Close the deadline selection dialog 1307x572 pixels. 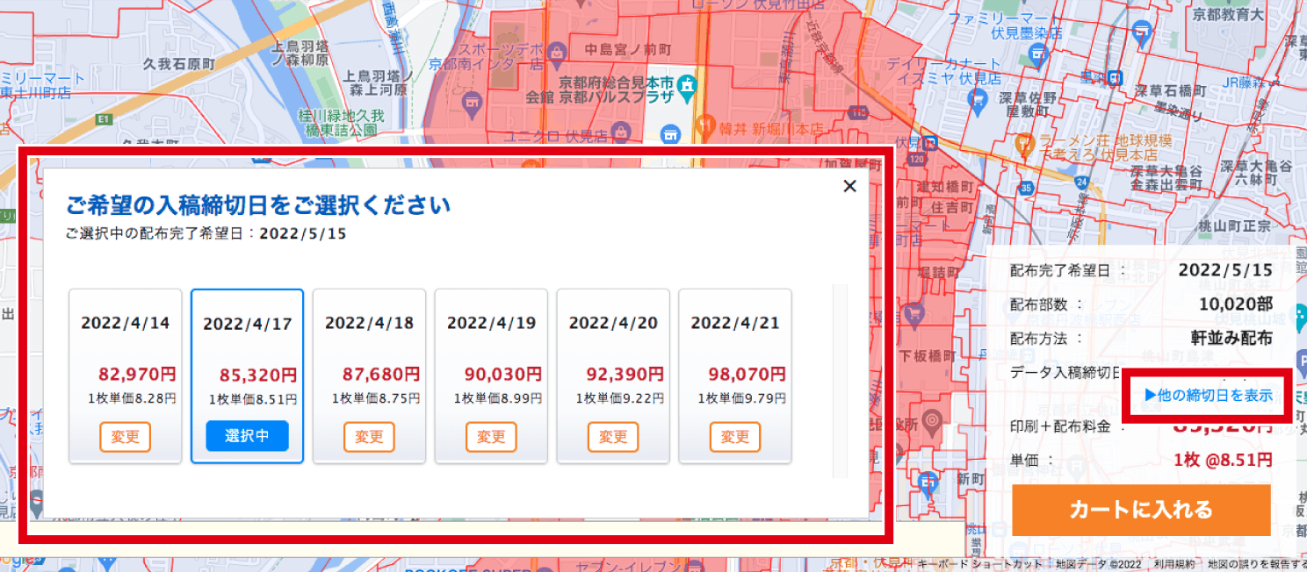(849, 186)
